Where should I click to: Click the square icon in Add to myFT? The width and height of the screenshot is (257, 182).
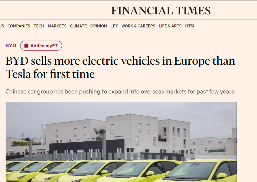point(26,46)
